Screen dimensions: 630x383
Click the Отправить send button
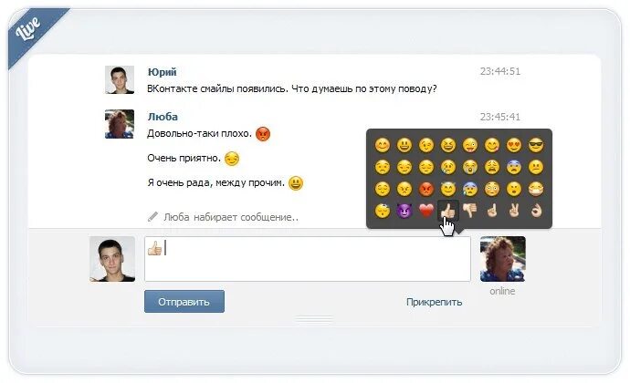point(184,301)
